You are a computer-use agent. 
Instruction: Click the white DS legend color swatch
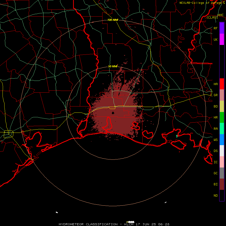click(x=222, y=151)
